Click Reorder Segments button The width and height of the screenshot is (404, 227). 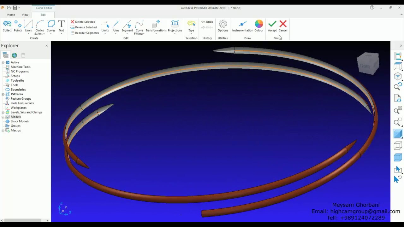85,33
